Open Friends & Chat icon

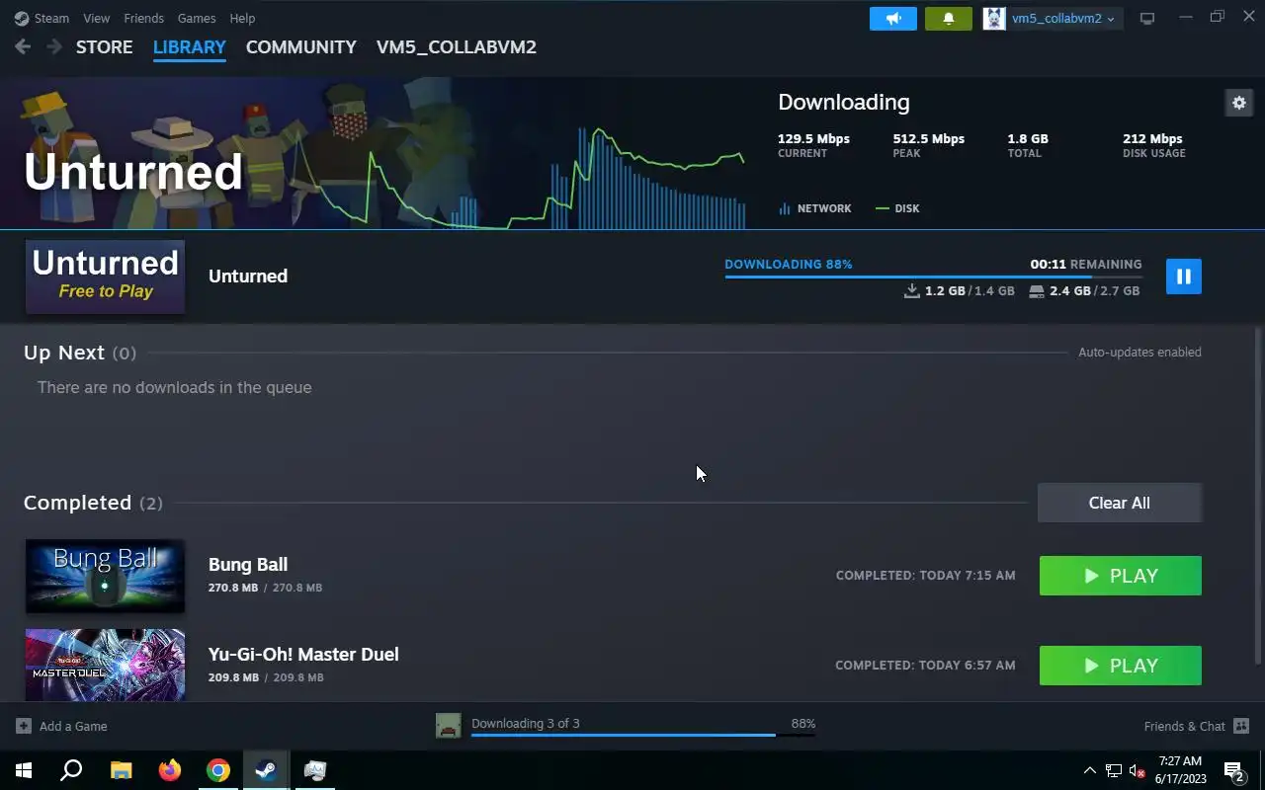click(1242, 726)
